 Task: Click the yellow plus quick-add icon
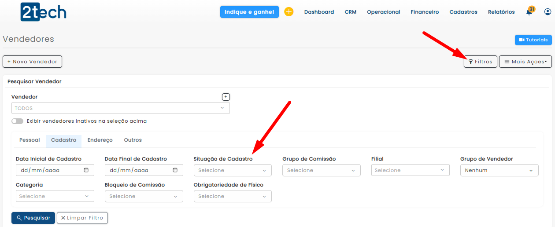289,12
